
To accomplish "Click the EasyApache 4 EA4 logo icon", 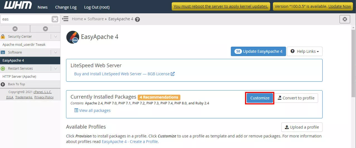I will pyautogui.click(x=73, y=37).
